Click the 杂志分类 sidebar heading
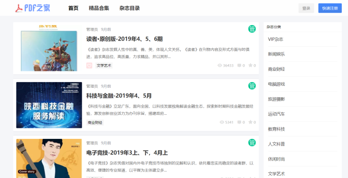 (274, 27)
